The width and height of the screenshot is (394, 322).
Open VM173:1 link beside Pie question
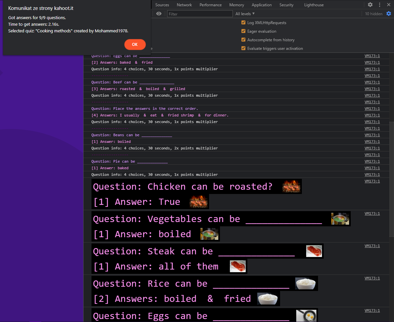coord(372,161)
